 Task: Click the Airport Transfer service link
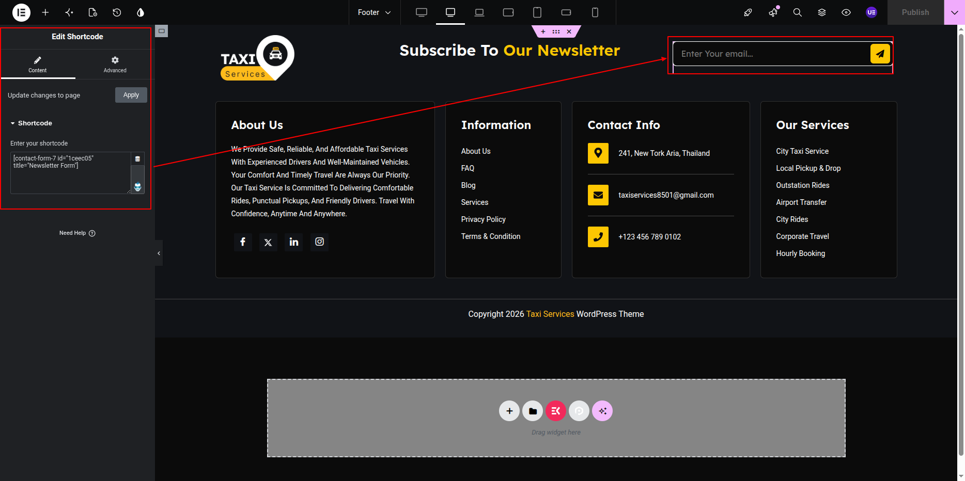(x=801, y=202)
